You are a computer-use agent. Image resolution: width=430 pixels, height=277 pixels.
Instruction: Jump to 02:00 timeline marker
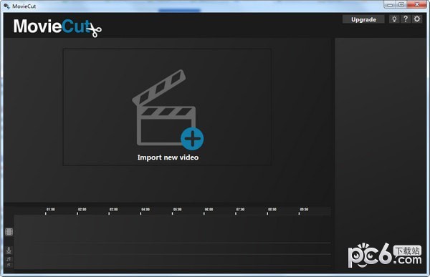82,209
